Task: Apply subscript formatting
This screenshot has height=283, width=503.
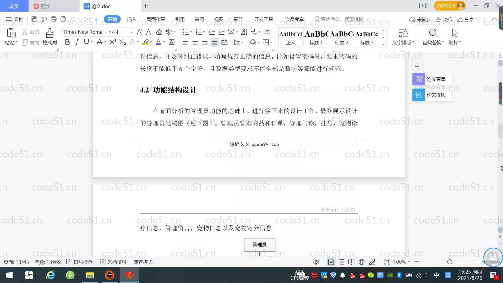Action: (123, 42)
